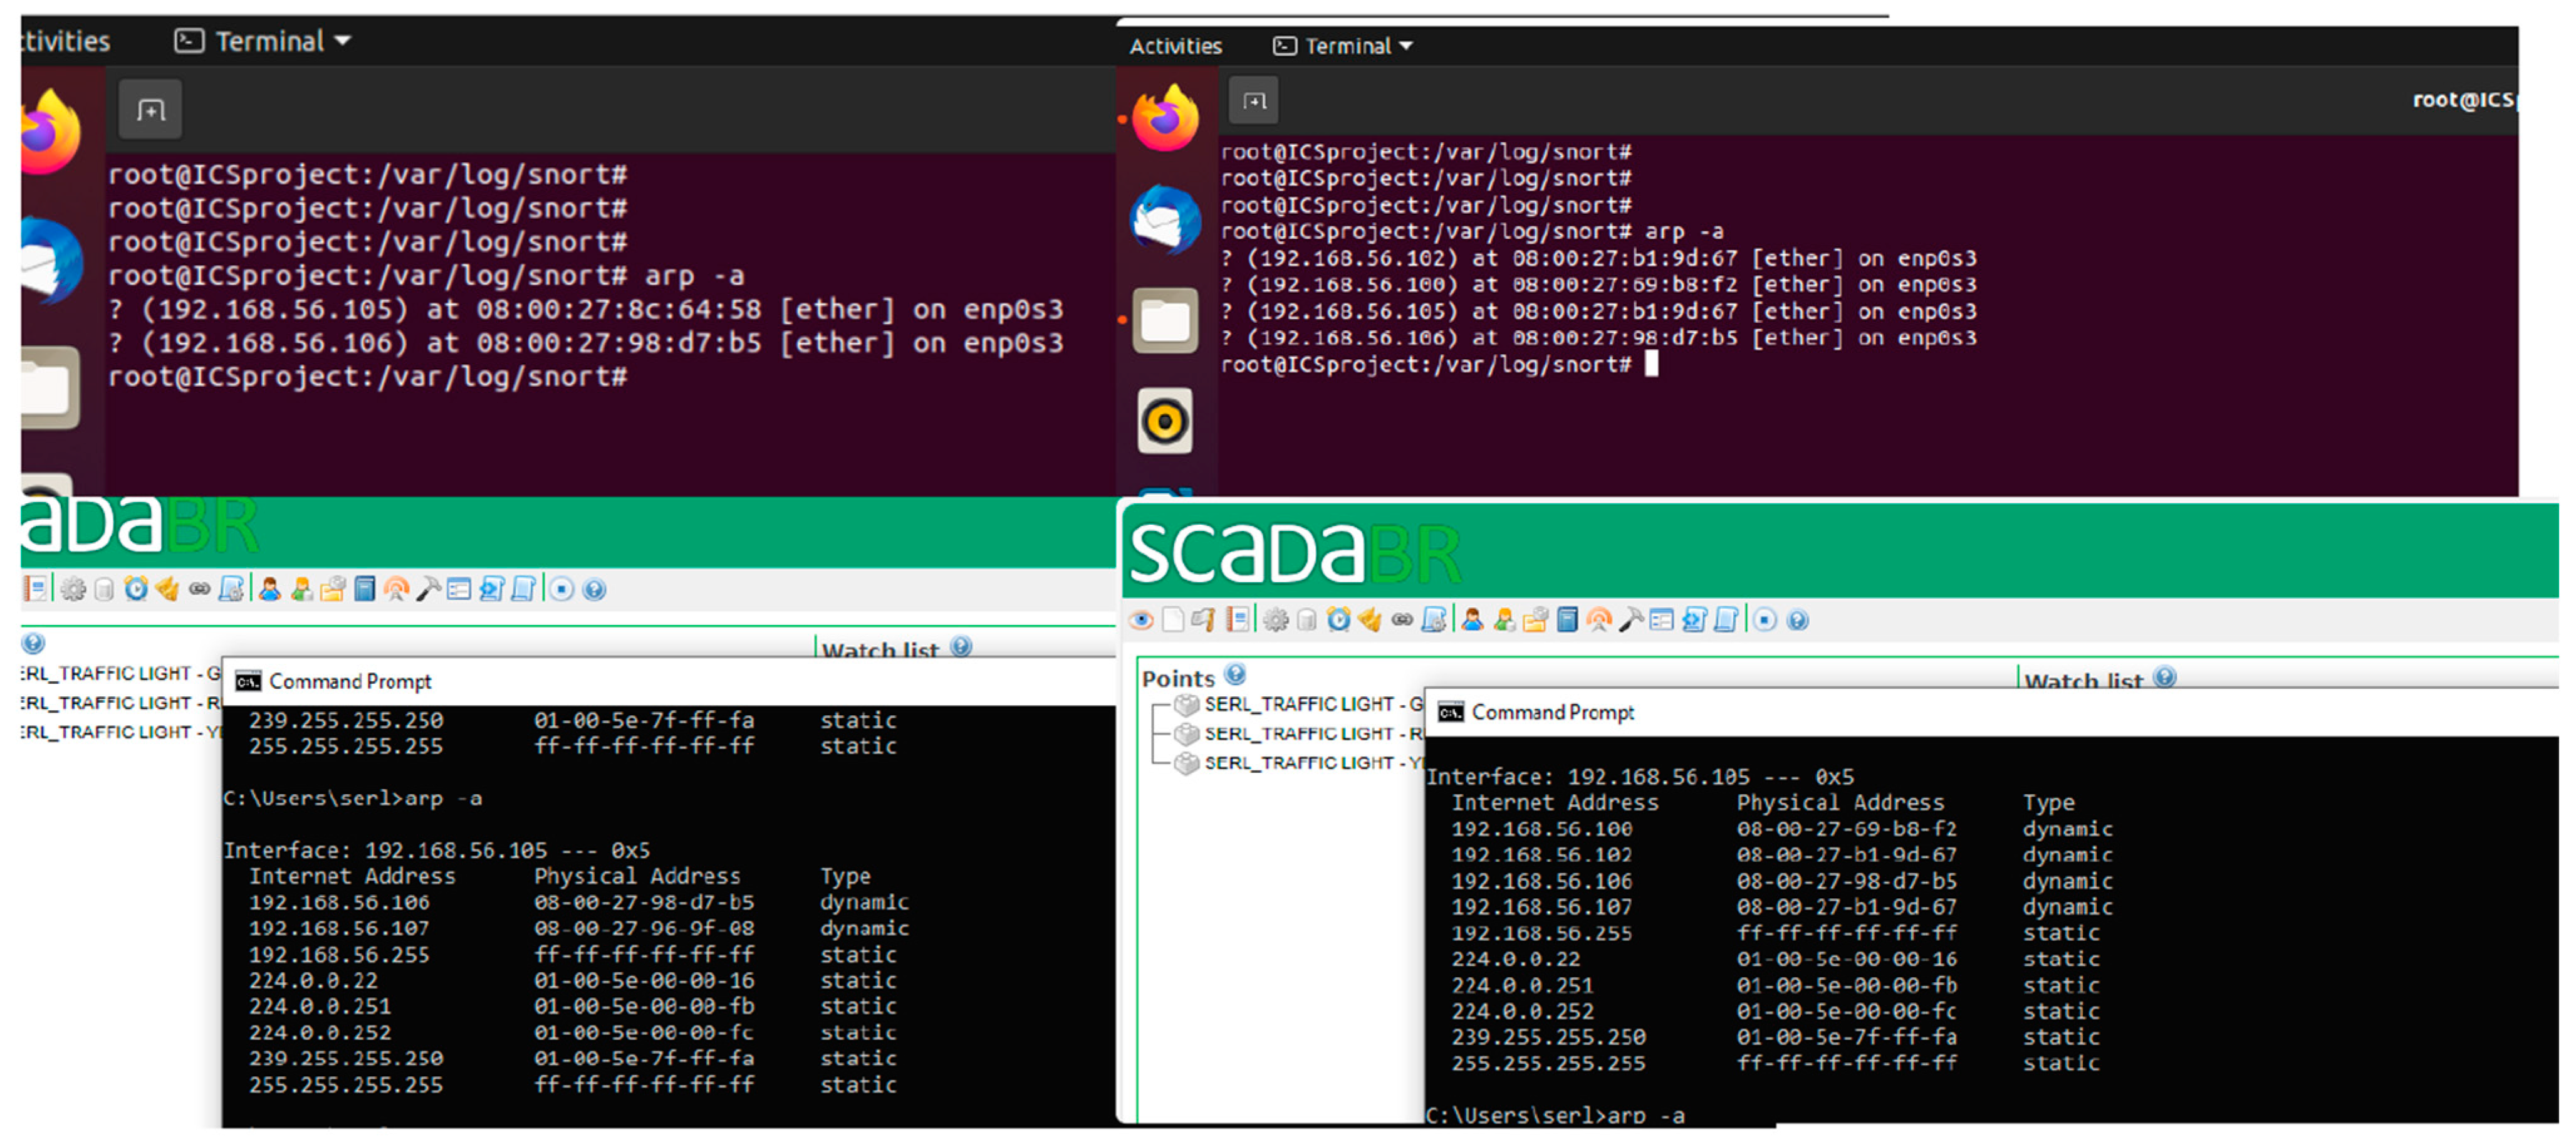This screenshot has width=2576, height=1142.
Task: Click Activities in the right top bar
Action: click(x=1175, y=46)
